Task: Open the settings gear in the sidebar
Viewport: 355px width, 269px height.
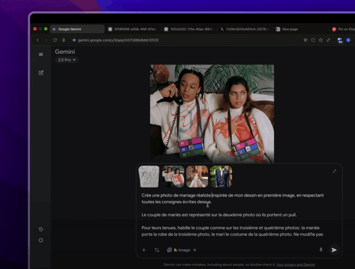Action: (x=41, y=240)
